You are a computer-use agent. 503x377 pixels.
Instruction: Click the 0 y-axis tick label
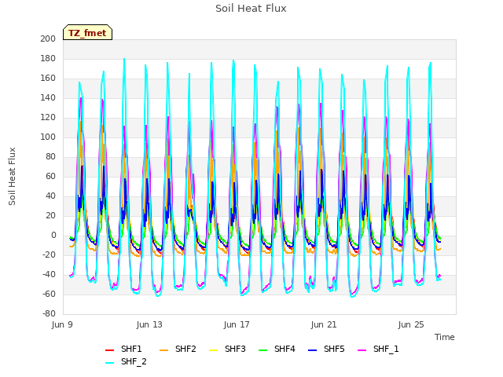[x=53, y=236]
